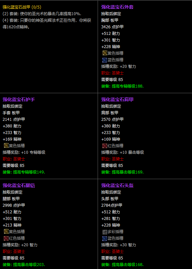Select the 2998 点护甲 armor value
192x269 pixels.
tap(14, 205)
